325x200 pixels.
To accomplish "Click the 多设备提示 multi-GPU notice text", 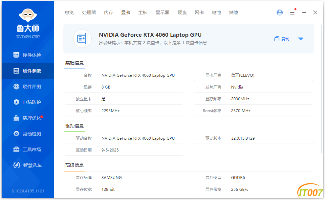I will point(153,43).
